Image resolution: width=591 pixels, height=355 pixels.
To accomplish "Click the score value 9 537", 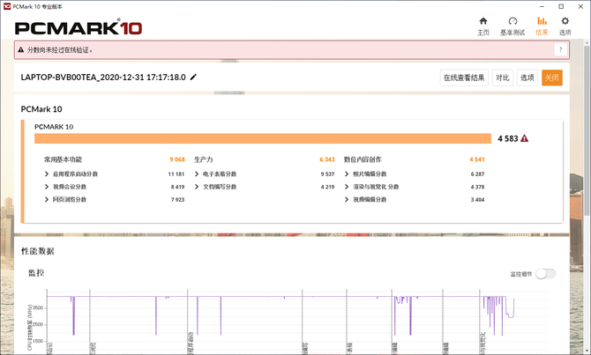I will pos(327,174).
